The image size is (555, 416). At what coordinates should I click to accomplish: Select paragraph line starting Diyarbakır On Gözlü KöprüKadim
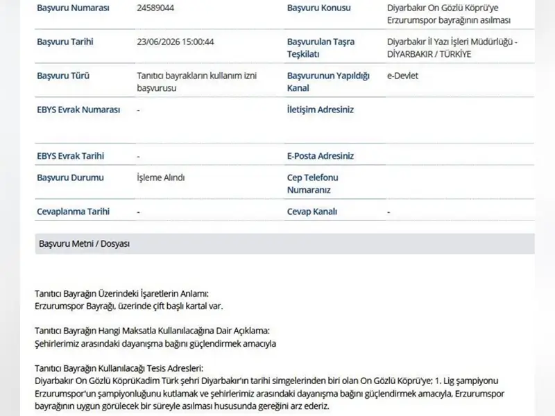266,381
